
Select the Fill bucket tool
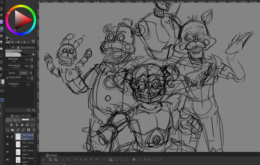(1, 49)
